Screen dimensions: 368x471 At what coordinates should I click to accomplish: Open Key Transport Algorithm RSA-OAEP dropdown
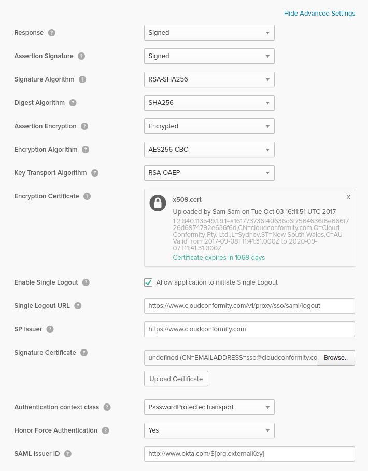[209, 173]
